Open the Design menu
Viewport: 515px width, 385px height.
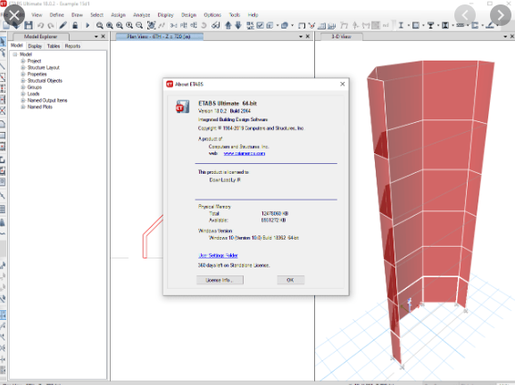click(188, 15)
